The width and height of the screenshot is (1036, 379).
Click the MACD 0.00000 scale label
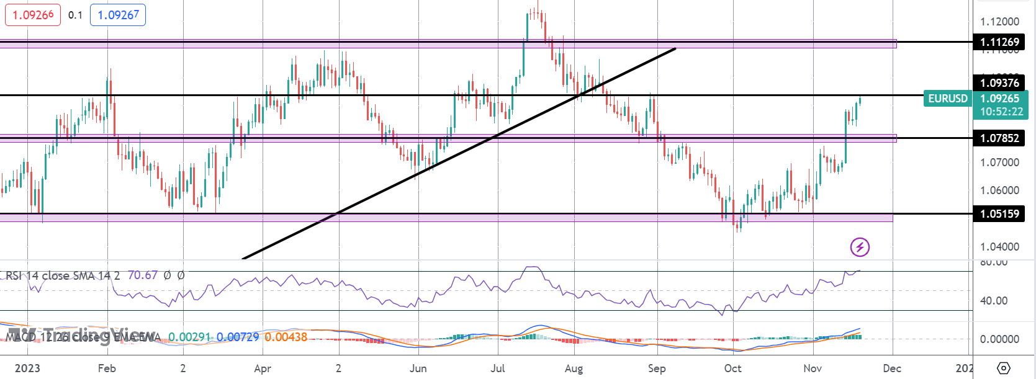click(999, 339)
